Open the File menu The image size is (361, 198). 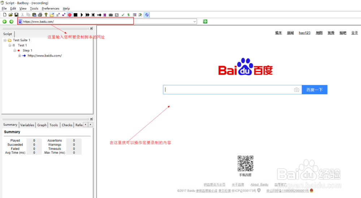point(4,9)
